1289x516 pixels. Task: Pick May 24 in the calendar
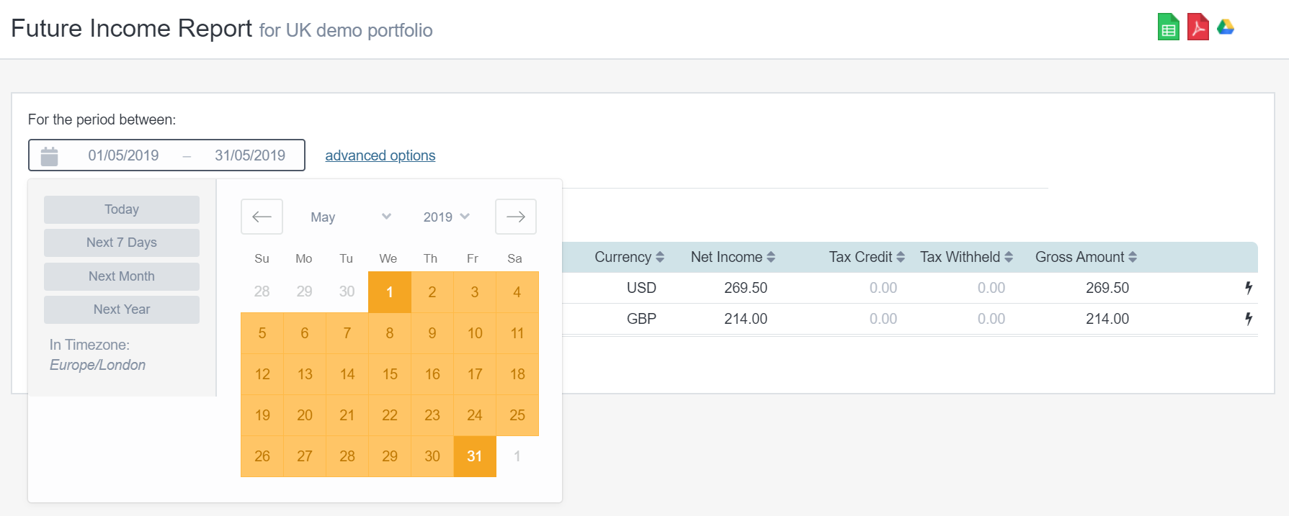(475, 415)
